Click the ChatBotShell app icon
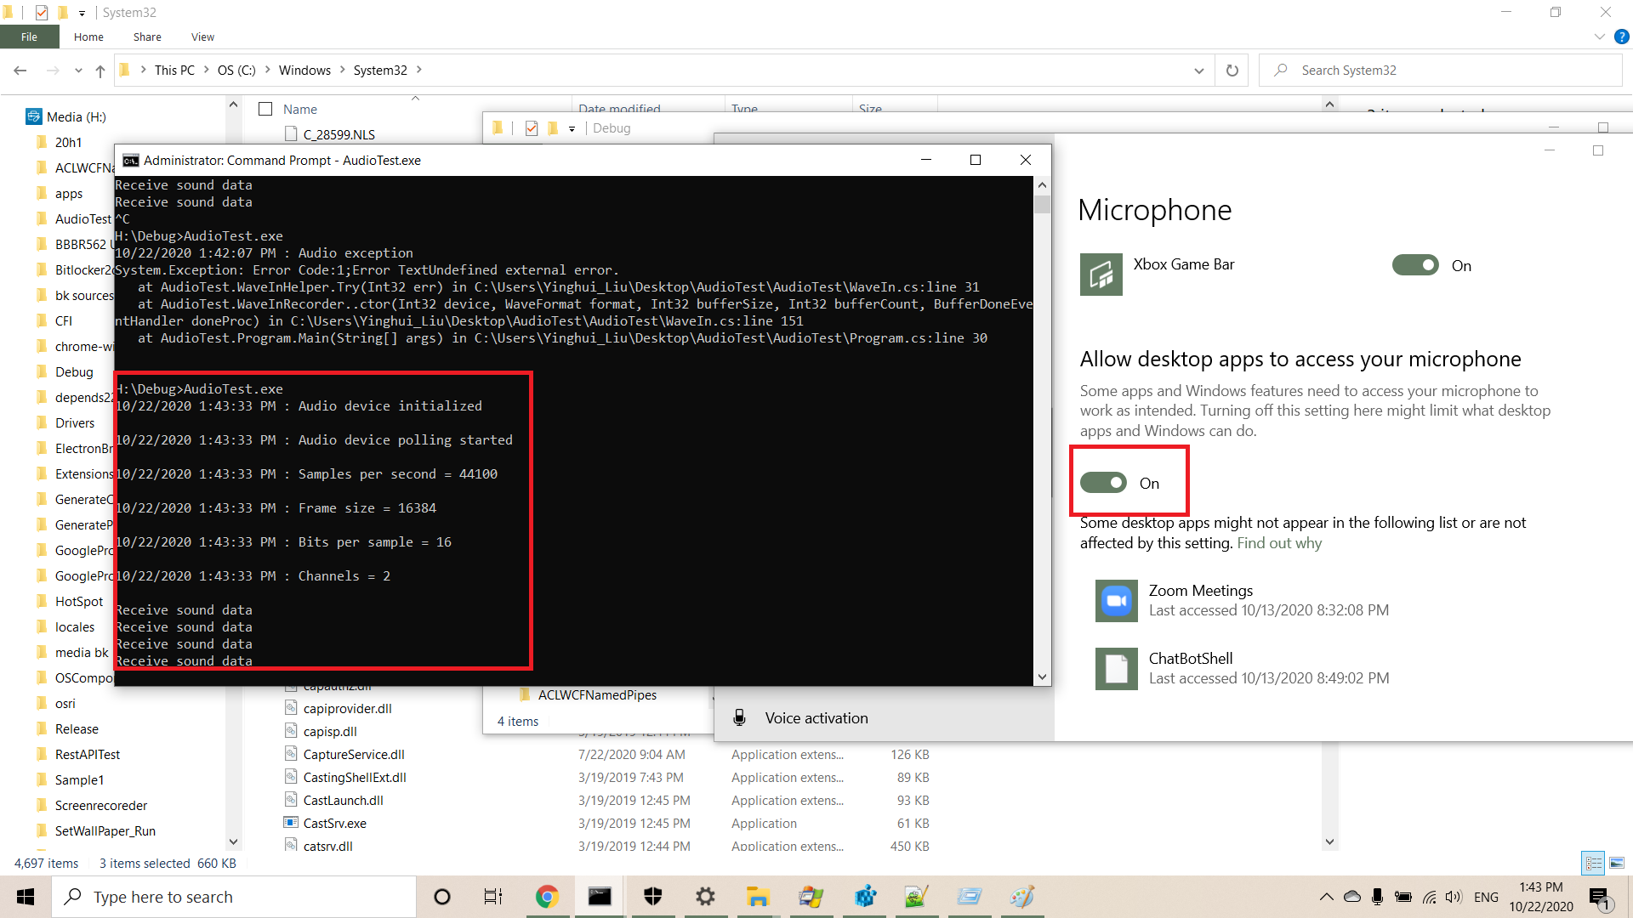The height and width of the screenshot is (918, 1633). point(1116,669)
